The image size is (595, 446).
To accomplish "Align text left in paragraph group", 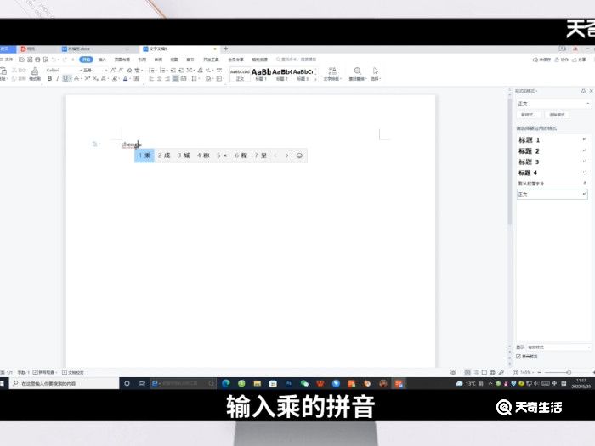I will [151, 78].
